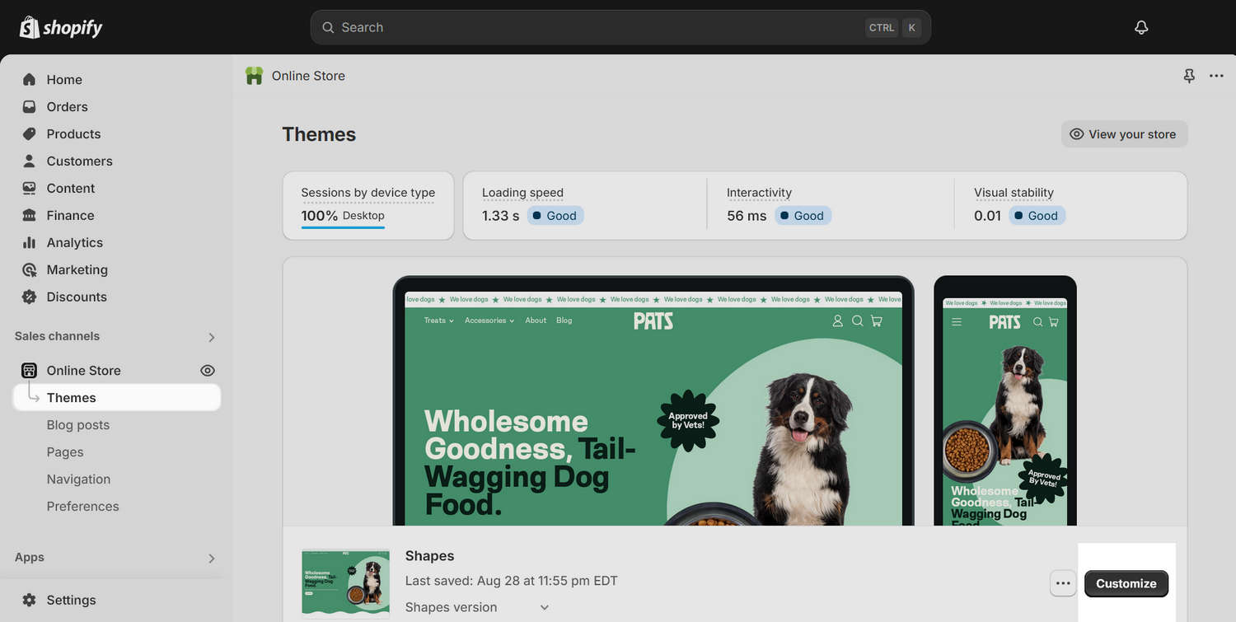Expand the Apps section
1236x622 pixels.
pyautogui.click(x=212, y=558)
